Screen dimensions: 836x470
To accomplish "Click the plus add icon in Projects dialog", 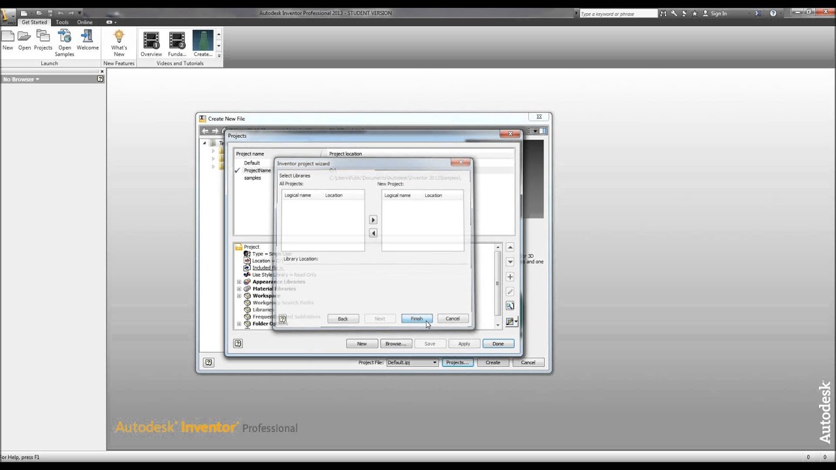I will (510, 277).
